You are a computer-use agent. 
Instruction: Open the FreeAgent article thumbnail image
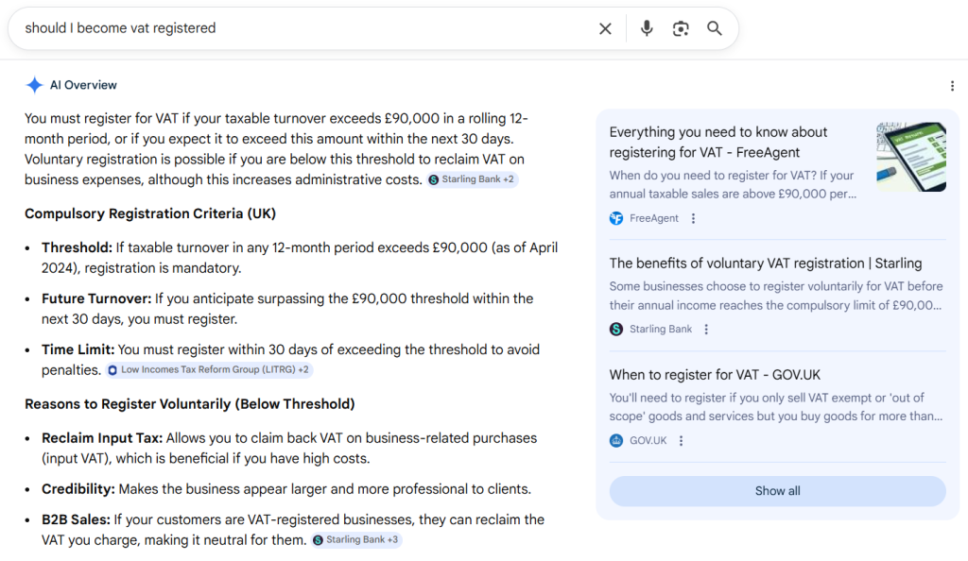click(910, 157)
